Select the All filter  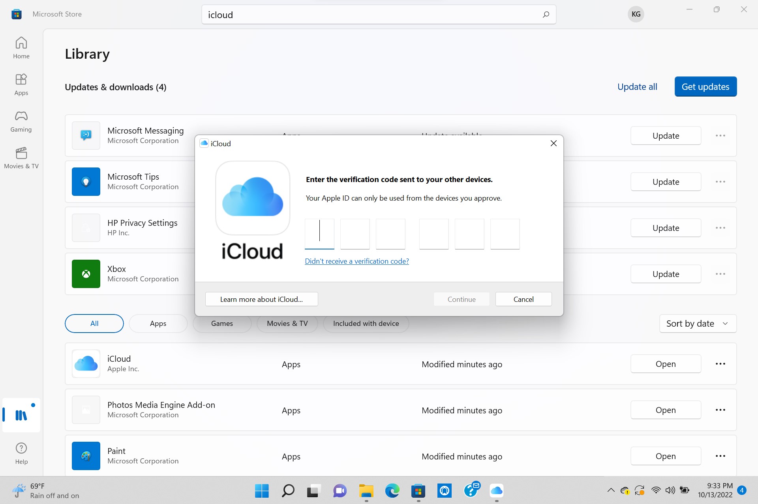[94, 324]
